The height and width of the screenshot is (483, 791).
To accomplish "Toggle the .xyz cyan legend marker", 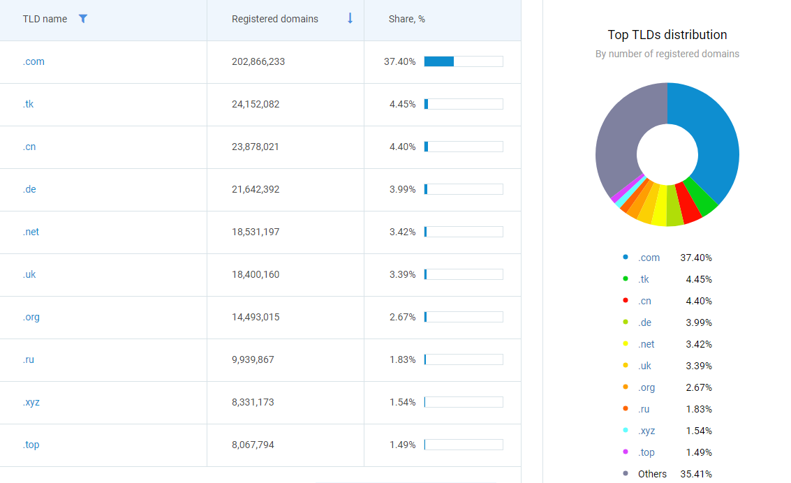I will 626,431.
